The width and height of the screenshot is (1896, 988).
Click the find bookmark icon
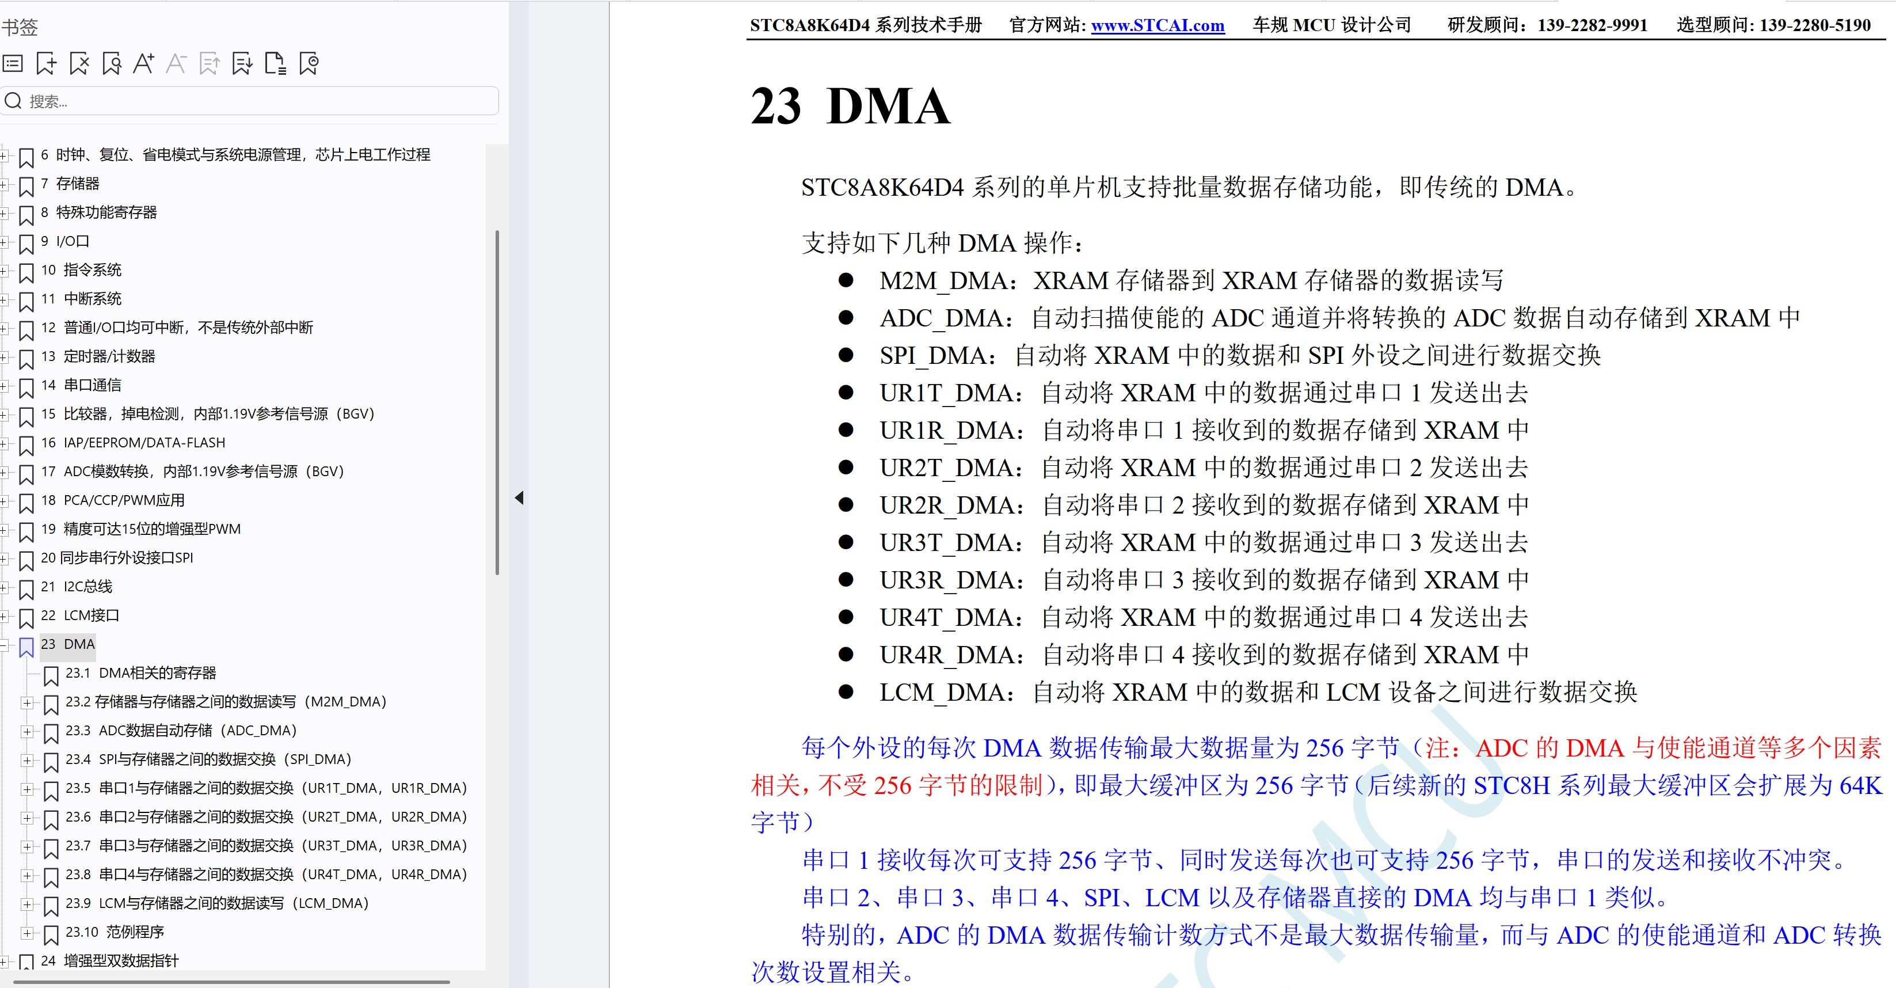(x=112, y=64)
